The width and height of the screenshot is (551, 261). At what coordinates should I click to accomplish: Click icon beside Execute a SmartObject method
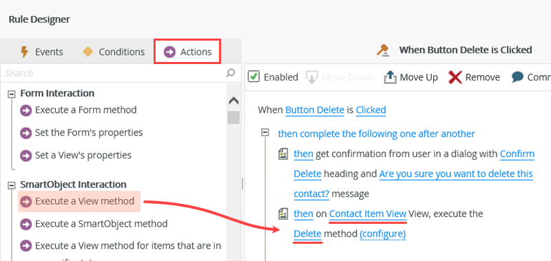[x=25, y=224]
